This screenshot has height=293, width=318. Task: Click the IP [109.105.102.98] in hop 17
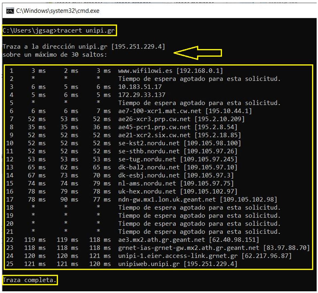click(x=249, y=200)
